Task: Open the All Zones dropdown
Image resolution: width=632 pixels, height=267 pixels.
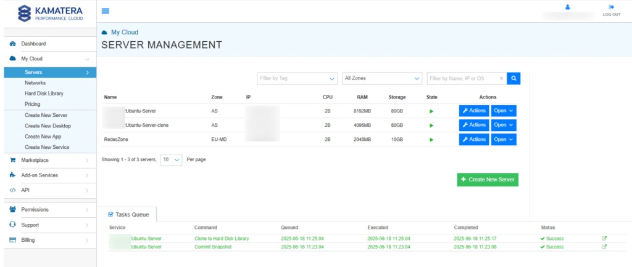Action: pos(381,78)
